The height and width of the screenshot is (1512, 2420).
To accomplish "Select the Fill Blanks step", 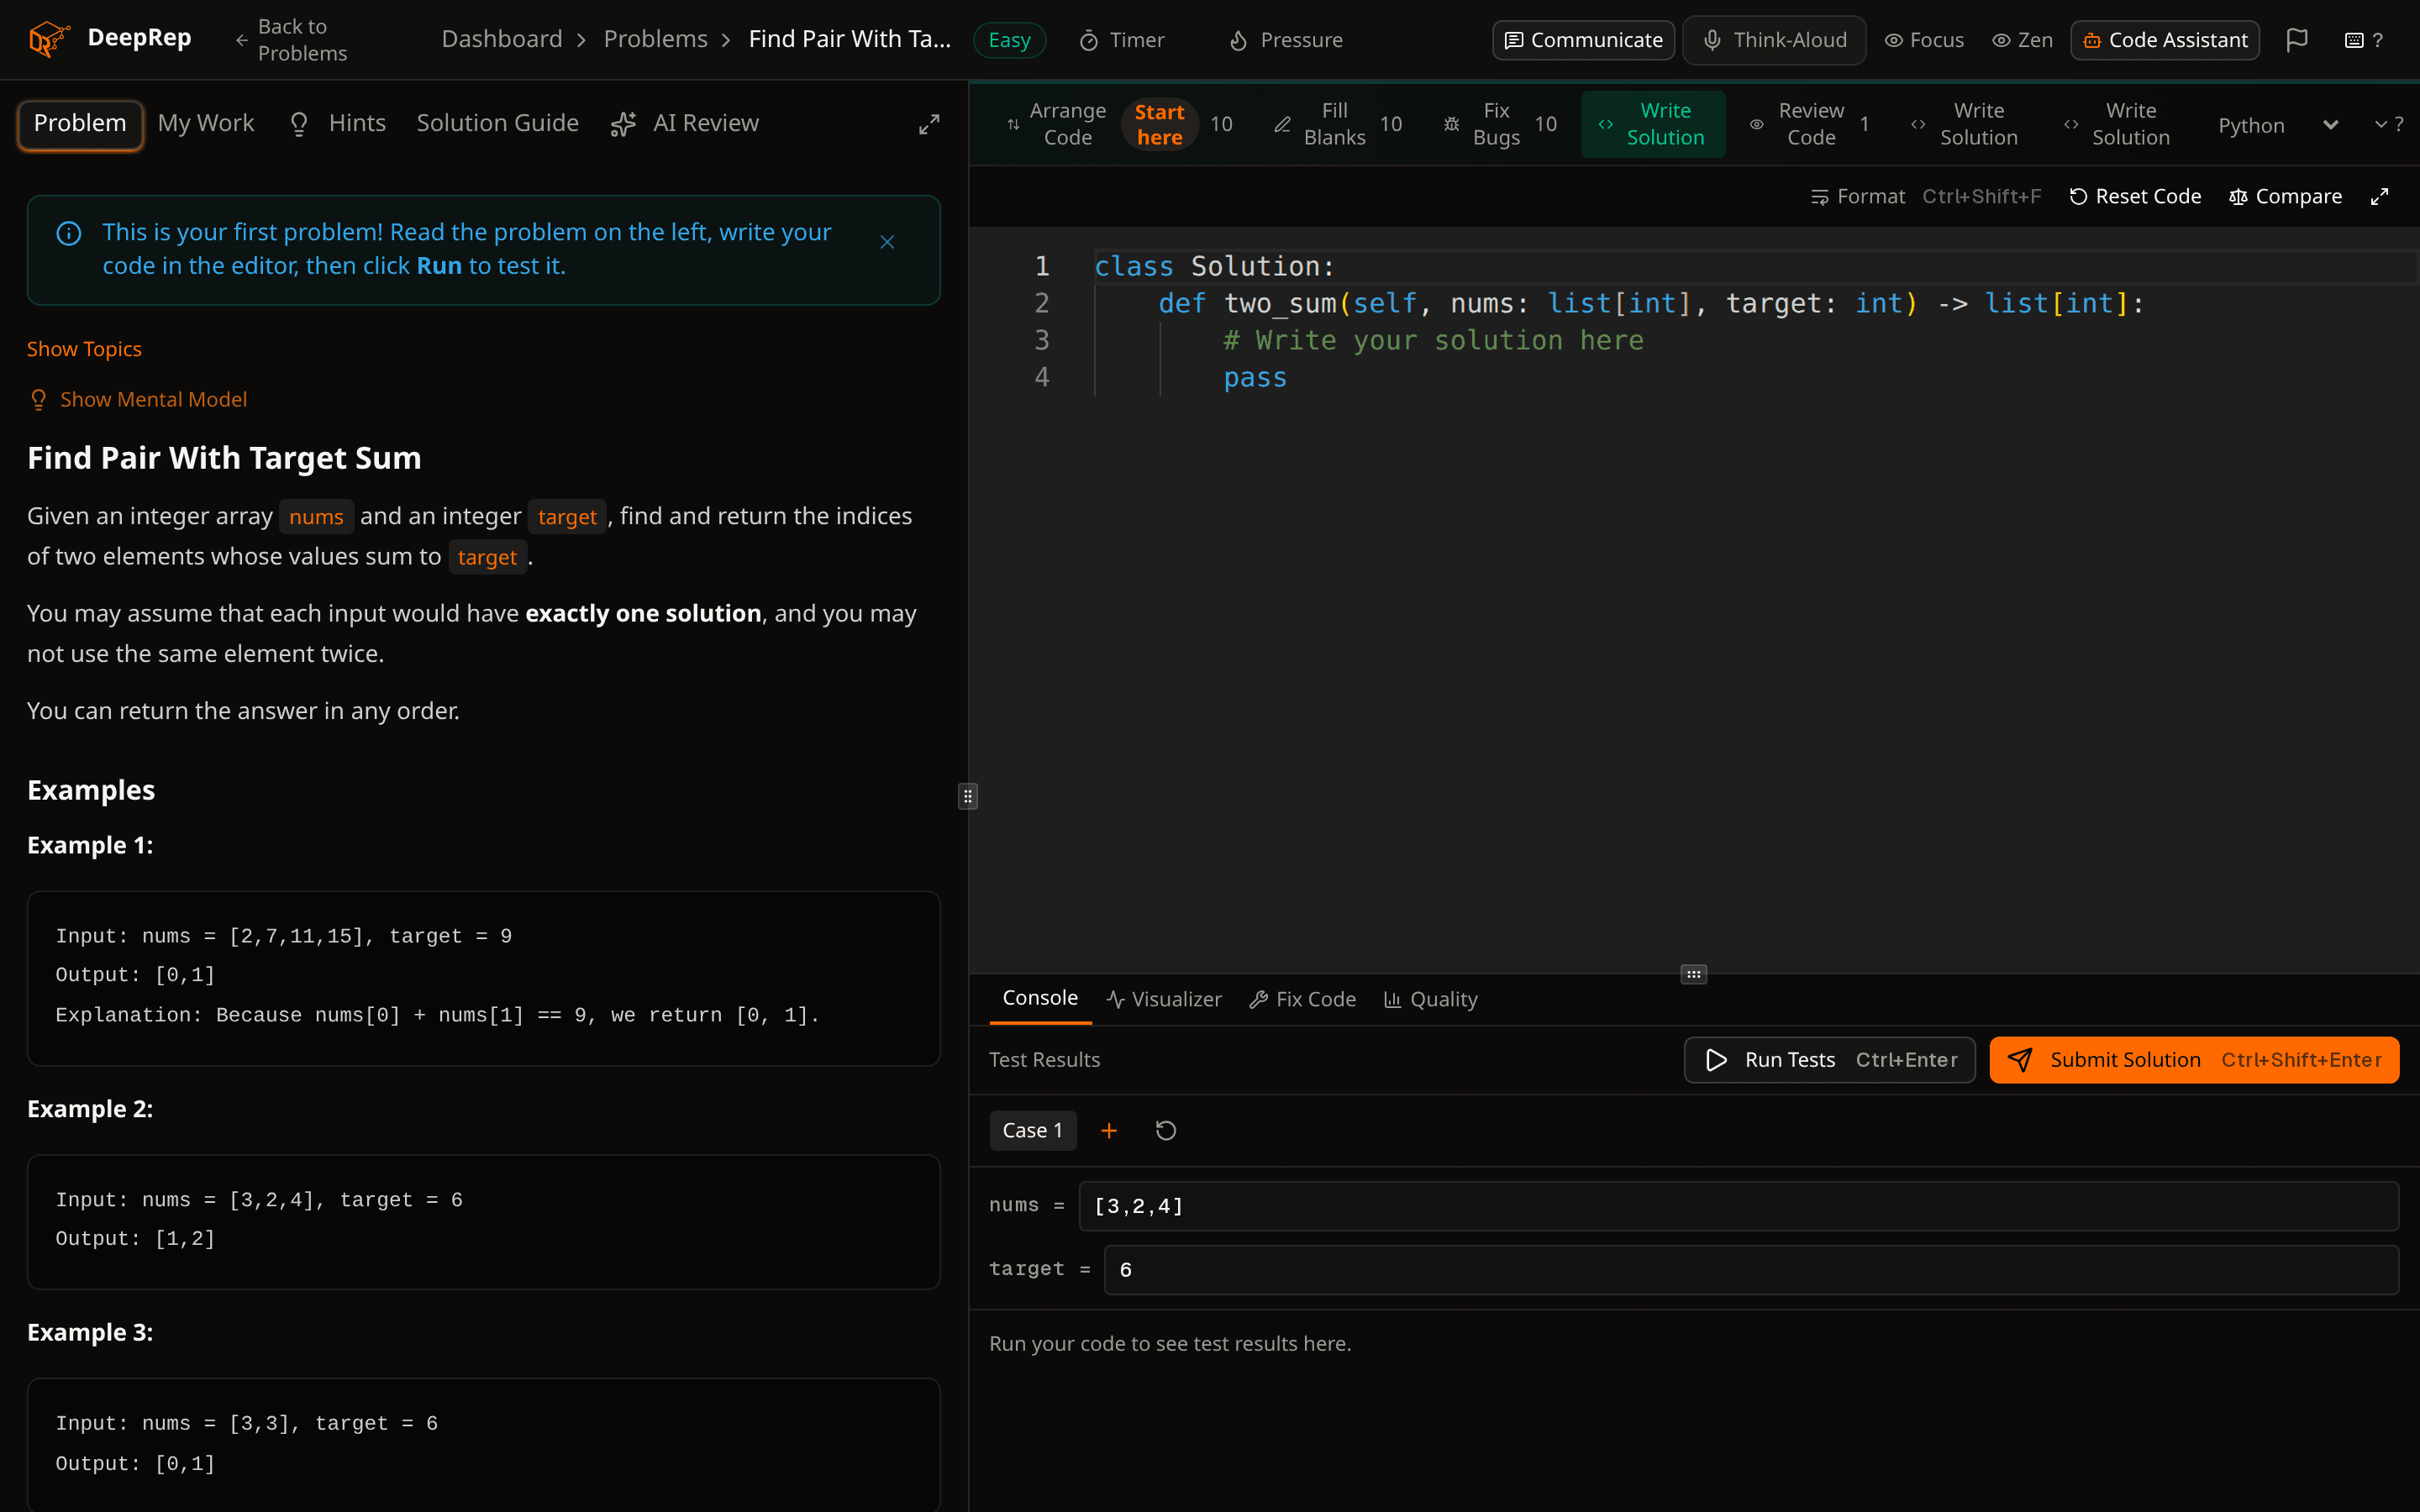I will (x=1336, y=124).
